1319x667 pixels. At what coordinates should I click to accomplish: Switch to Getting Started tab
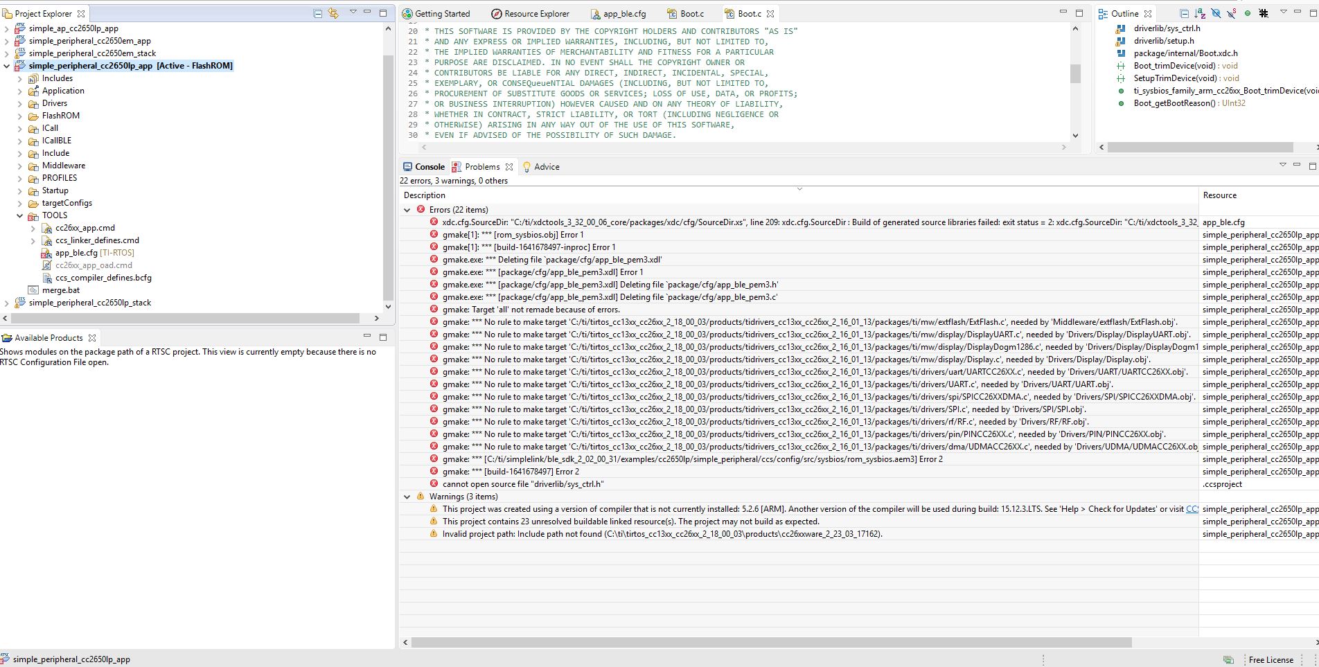pyautogui.click(x=436, y=13)
